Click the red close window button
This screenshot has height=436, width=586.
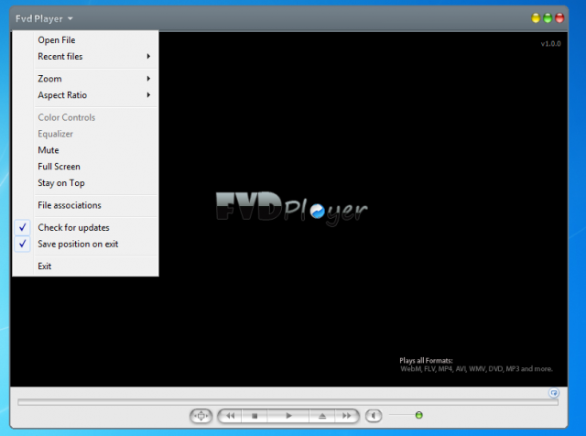(x=559, y=18)
